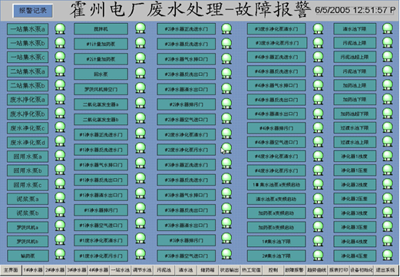400x277 pixels.
Task: Click the lamp next to #4净水器排污门
Action: click(x=318, y=128)
